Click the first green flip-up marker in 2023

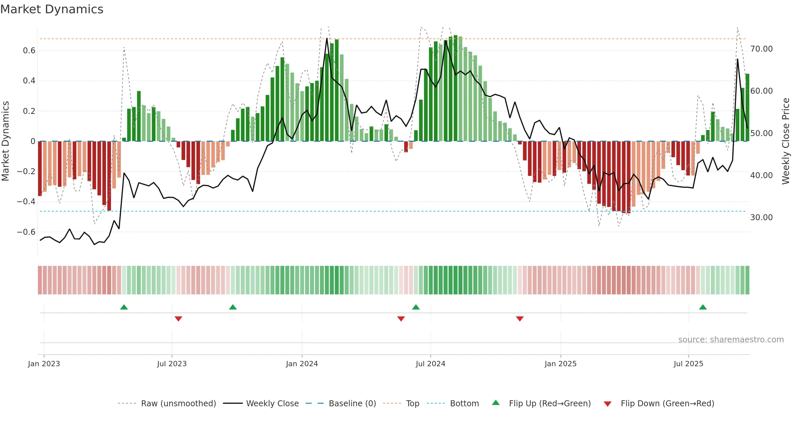coord(124,307)
